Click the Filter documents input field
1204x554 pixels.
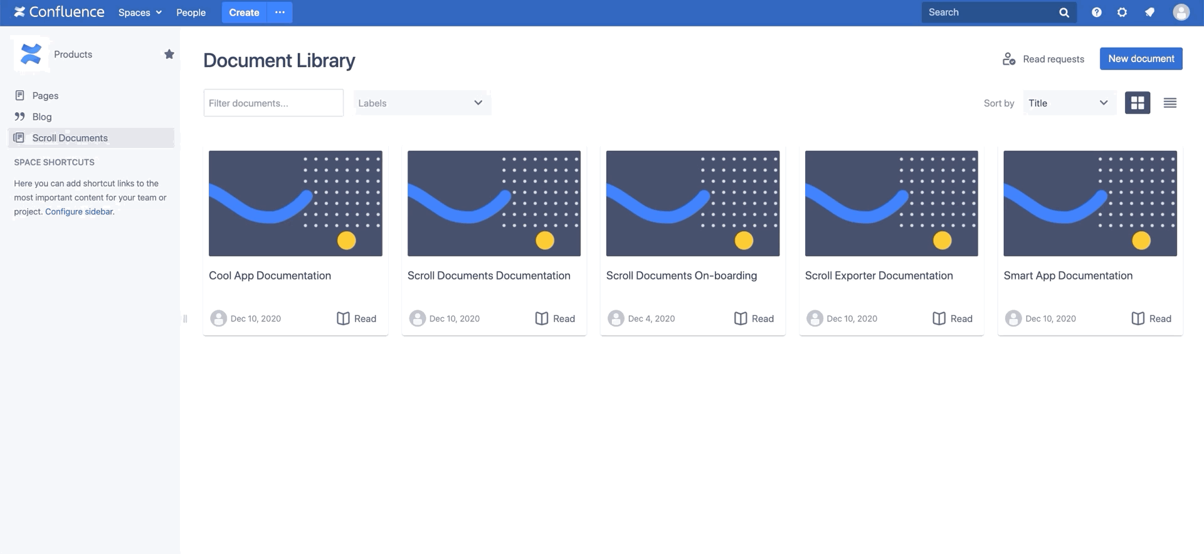273,103
